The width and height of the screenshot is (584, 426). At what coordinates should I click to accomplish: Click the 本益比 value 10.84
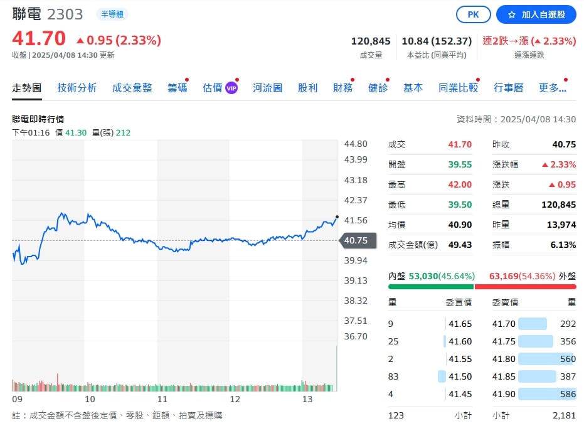pyautogui.click(x=413, y=41)
